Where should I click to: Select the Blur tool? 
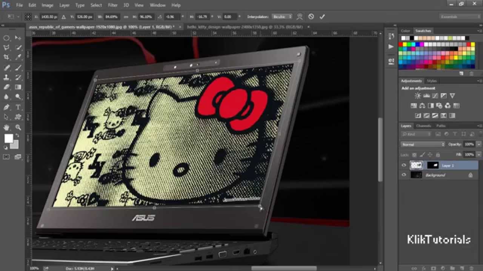[6, 97]
